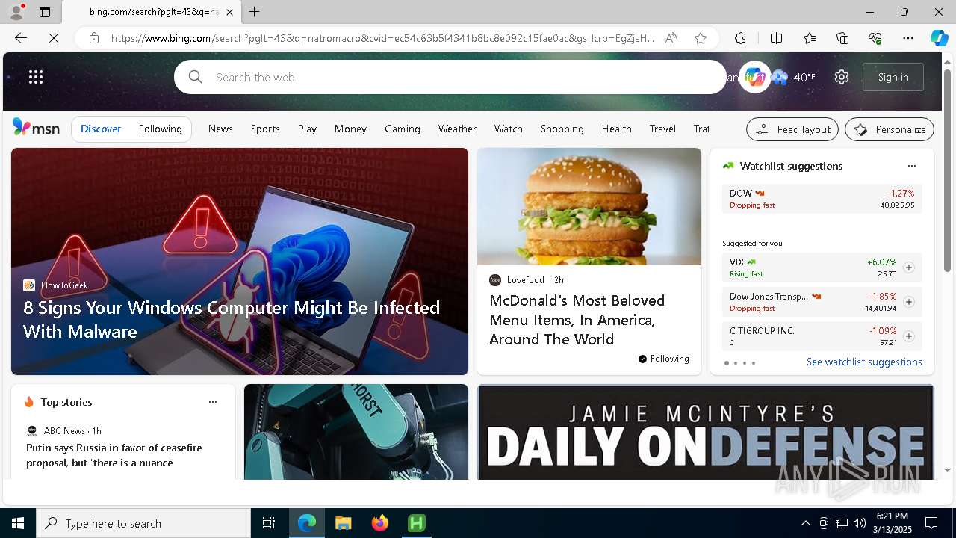Viewport: 956px width, 538px height.
Task: Toggle split screen icon
Action: [776, 38]
